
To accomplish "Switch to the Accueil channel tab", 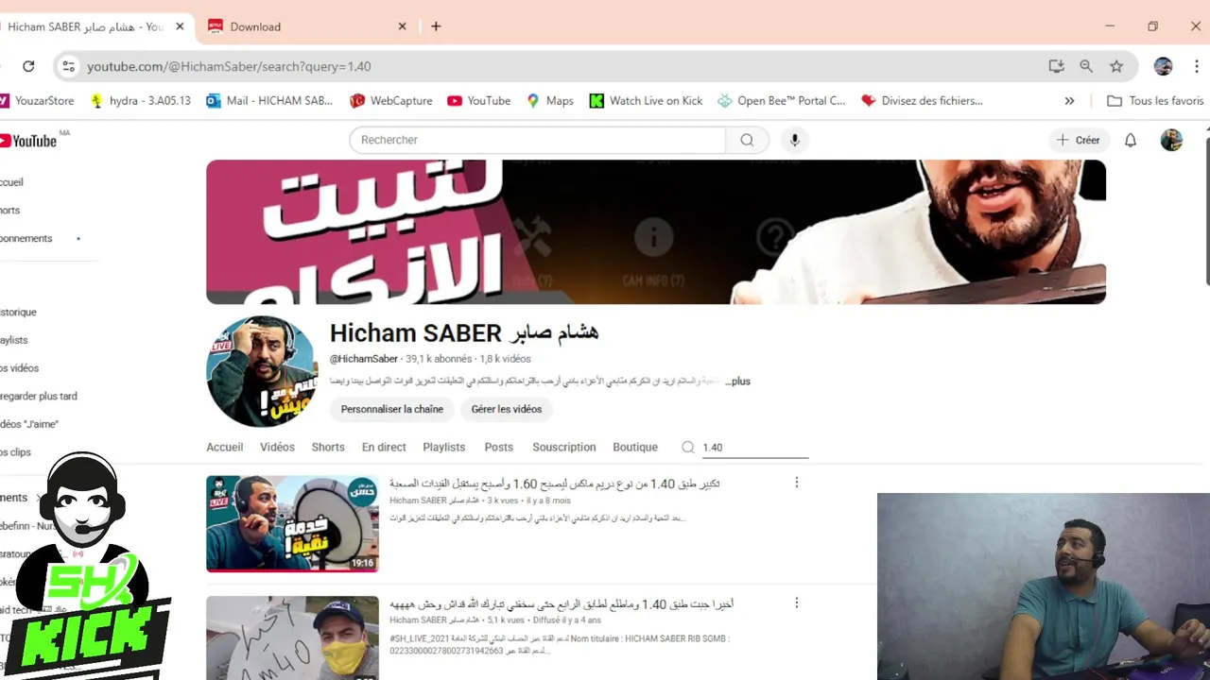I will [x=225, y=447].
